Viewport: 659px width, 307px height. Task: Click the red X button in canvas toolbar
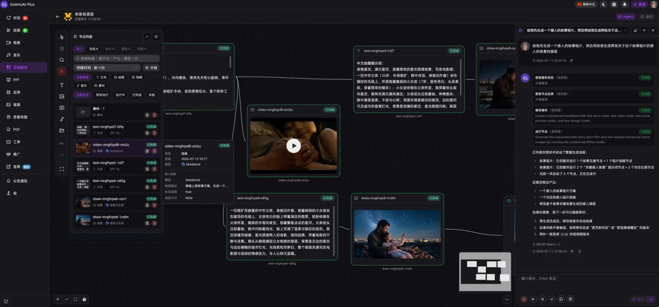click(62, 71)
